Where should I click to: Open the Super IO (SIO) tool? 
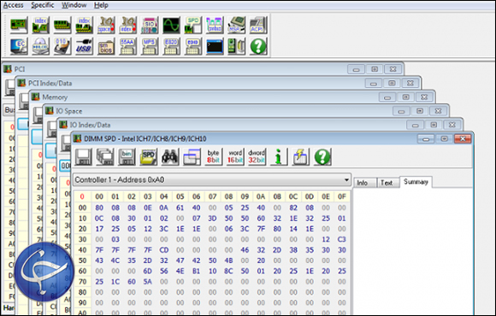click(150, 25)
